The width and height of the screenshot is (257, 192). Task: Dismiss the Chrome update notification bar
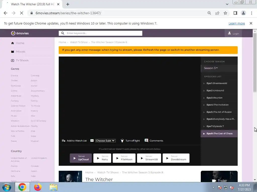[251, 23]
